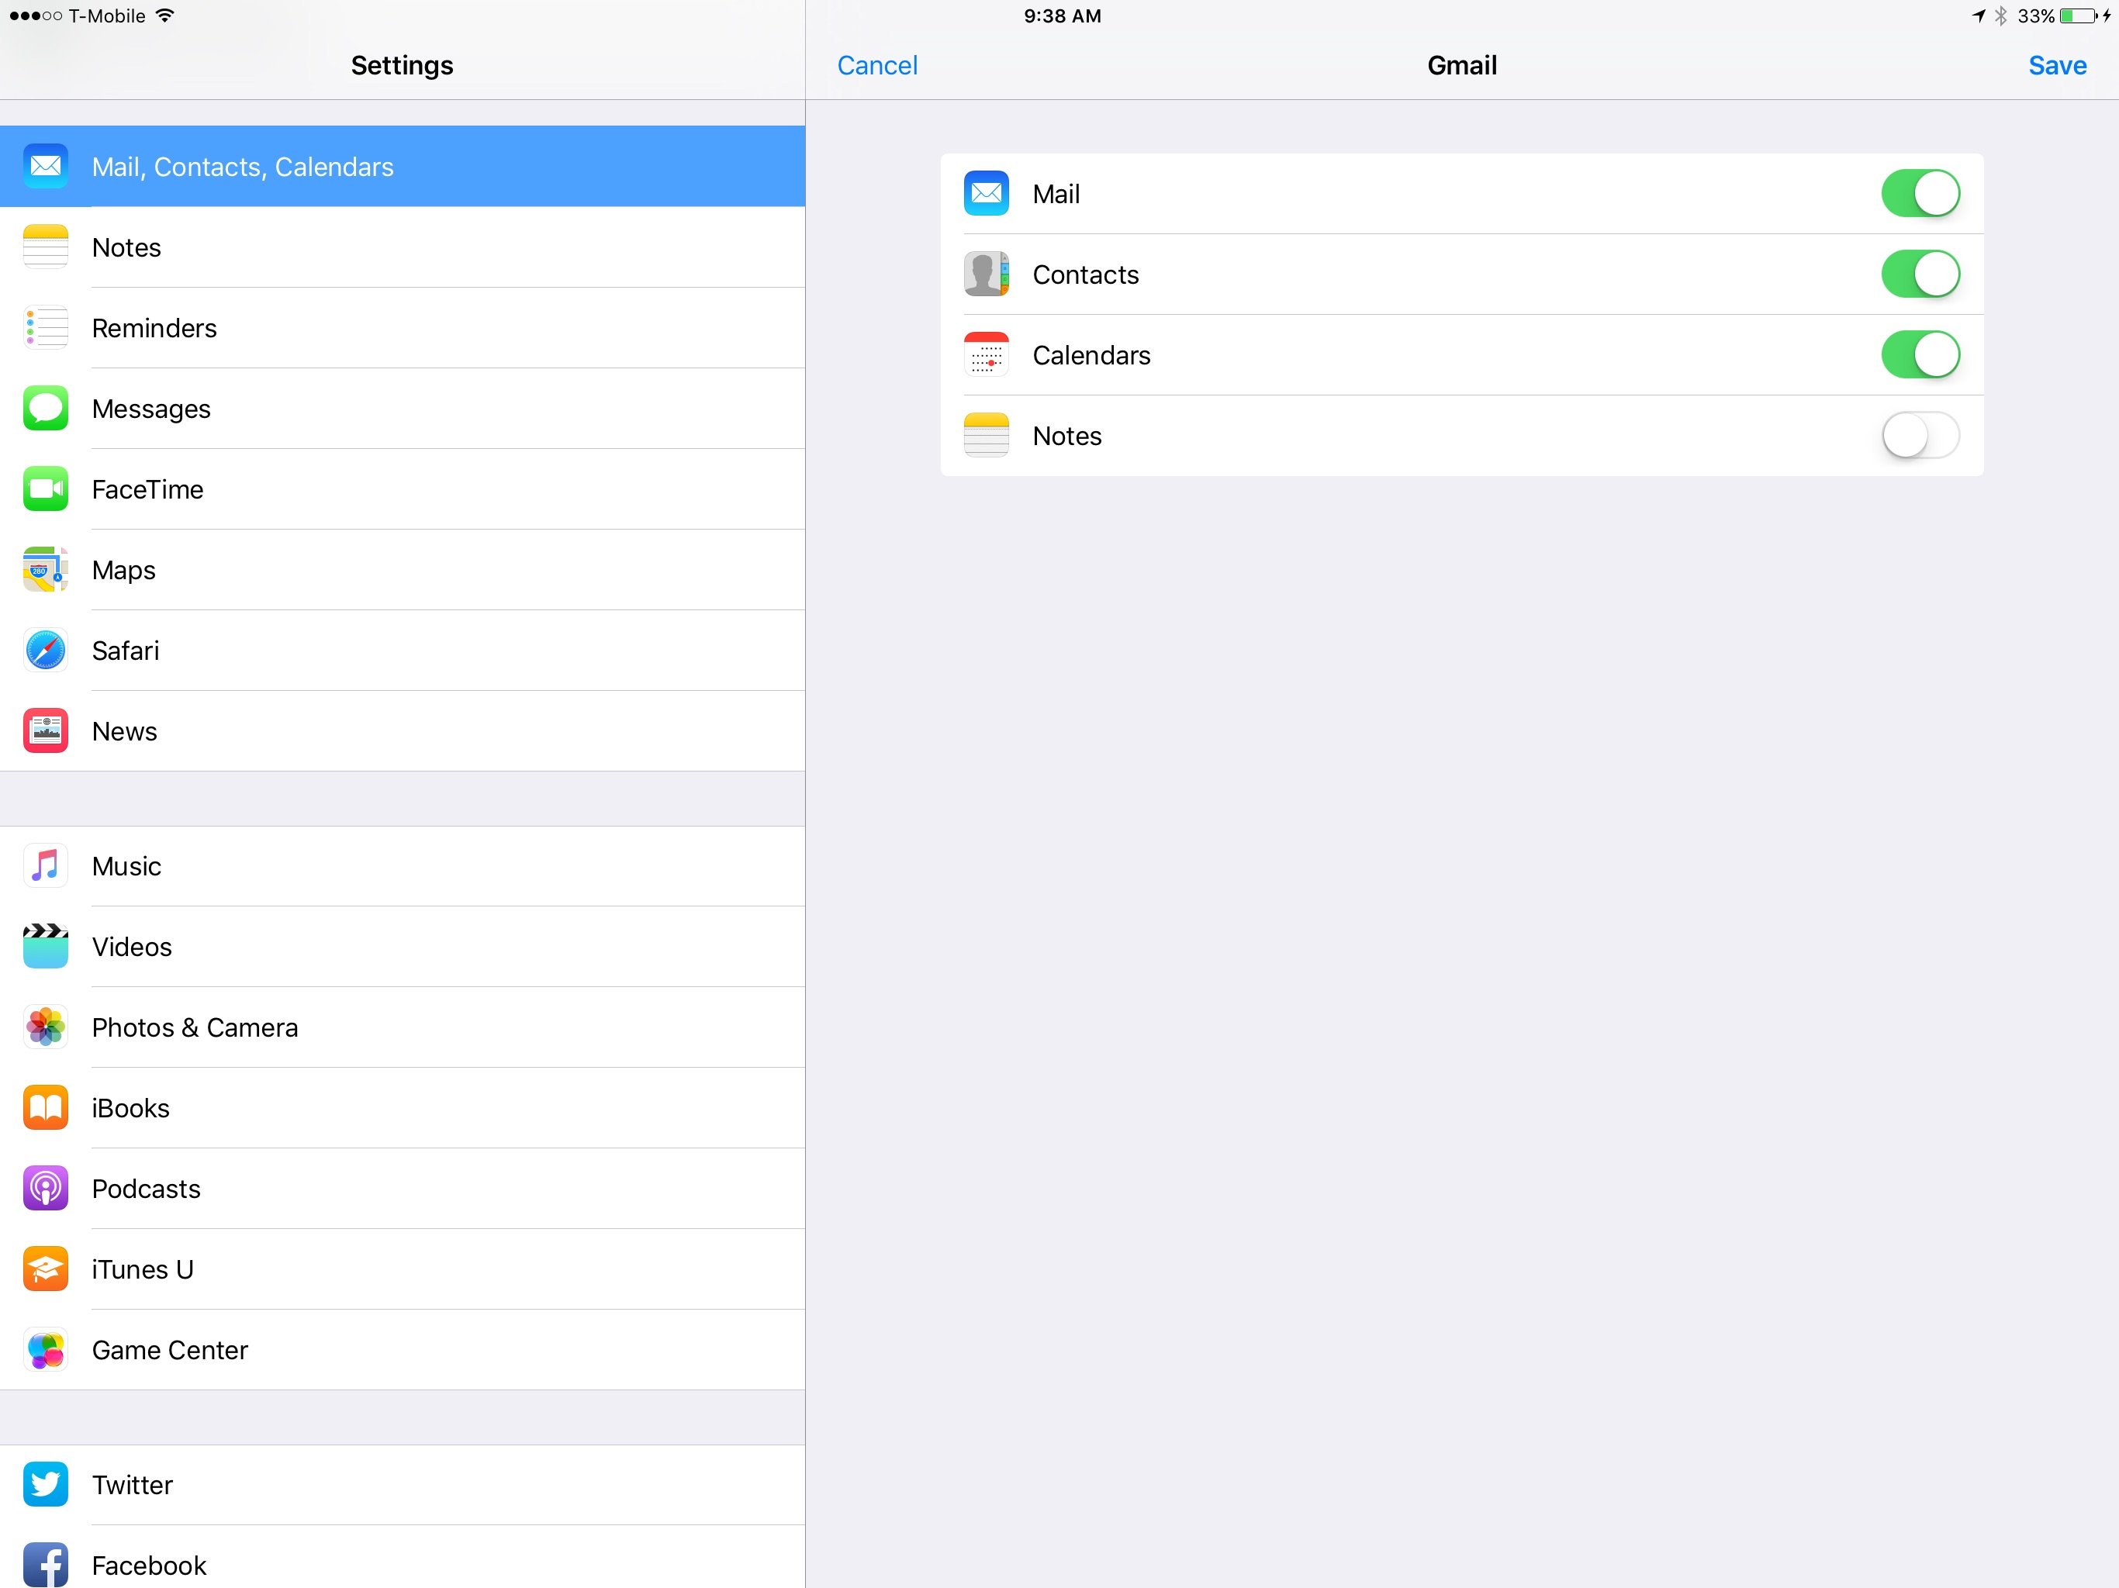Image resolution: width=2119 pixels, height=1588 pixels.
Task: Open FaceTime settings
Action: 403,488
